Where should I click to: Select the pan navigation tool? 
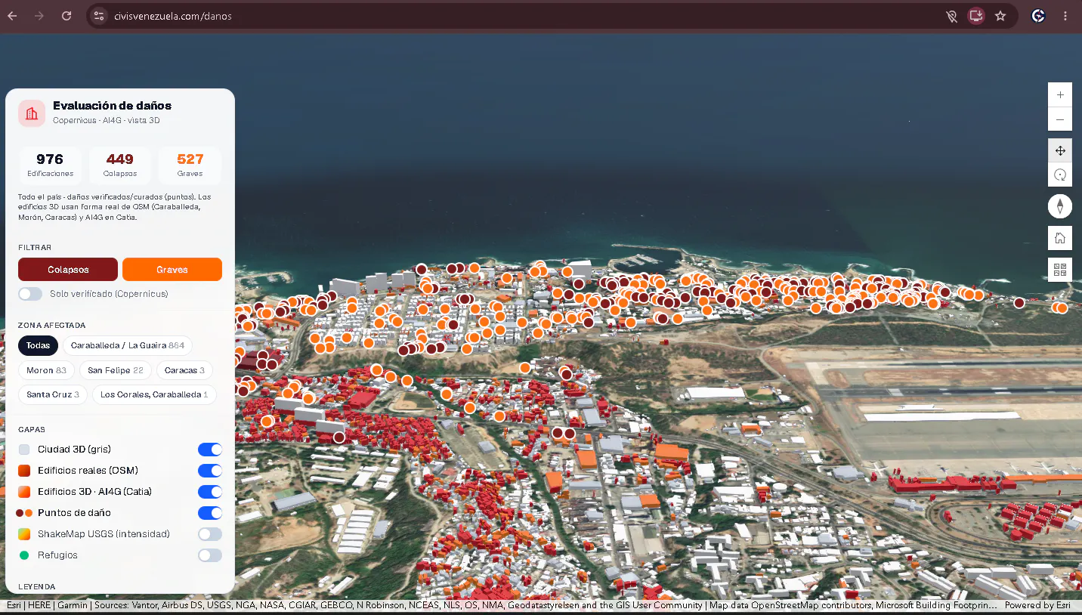(x=1060, y=150)
